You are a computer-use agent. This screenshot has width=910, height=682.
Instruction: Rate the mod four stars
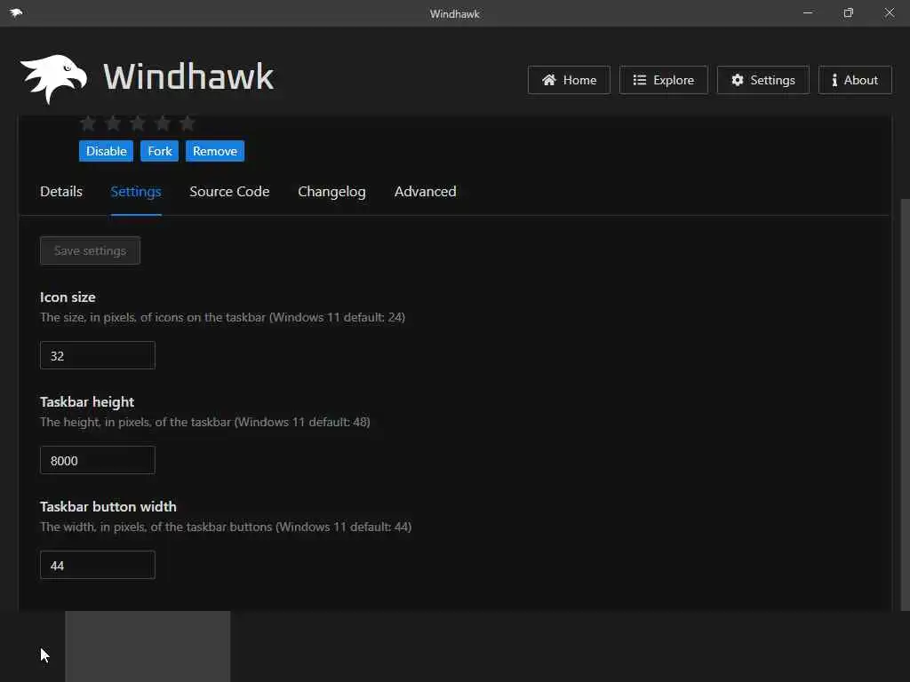[163, 123]
